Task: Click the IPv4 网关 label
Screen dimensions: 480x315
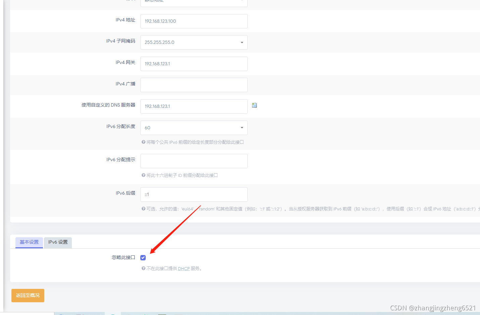Action: [x=126, y=62]
